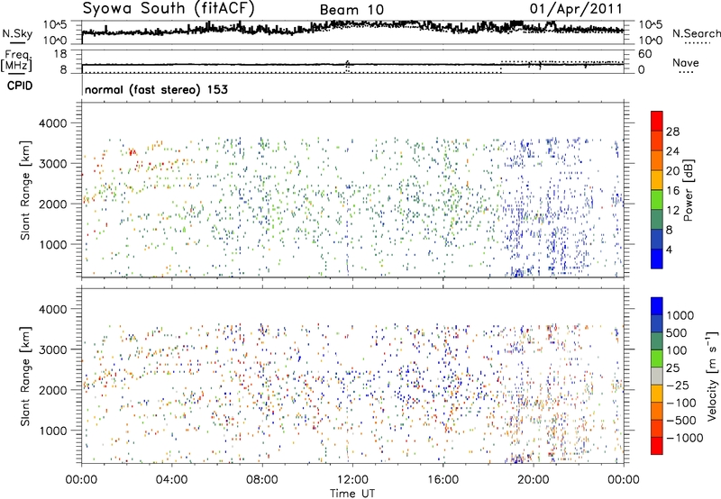Viewport: 721px width, 499px height.
Task: Click the green 12–16 dB Power colorbar segment
Action: tap(657, 200)
